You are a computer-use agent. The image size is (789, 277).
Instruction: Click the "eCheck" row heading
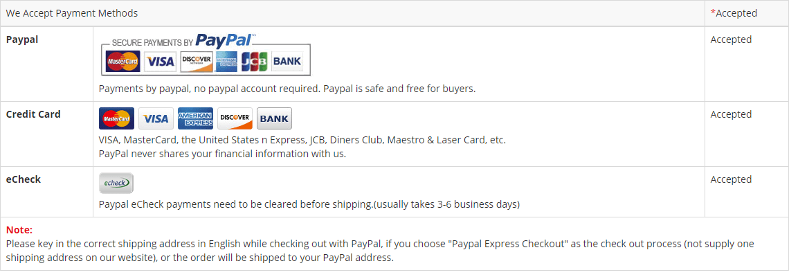(x=24, y=179)
